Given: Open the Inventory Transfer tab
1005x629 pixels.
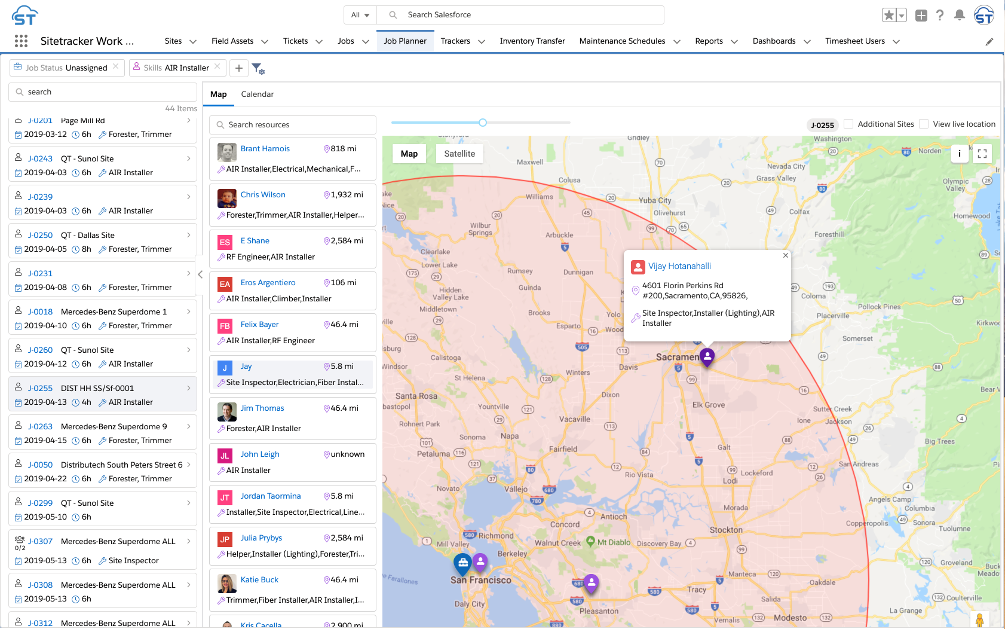Looking at the screenshot, I should pos(532,41).
